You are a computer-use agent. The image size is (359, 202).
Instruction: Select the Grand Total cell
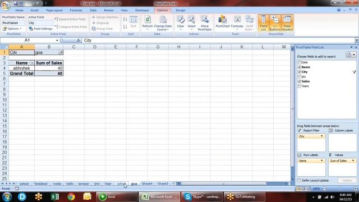coord(22,74)
